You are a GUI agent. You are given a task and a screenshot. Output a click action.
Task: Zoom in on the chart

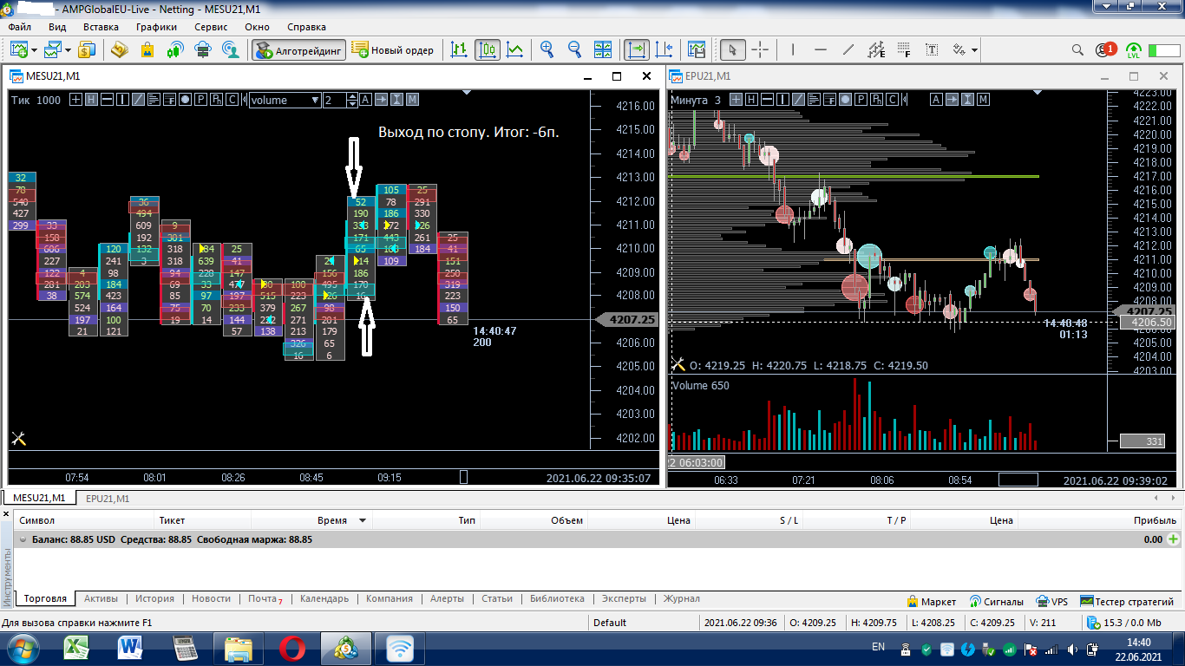[547, 49]
